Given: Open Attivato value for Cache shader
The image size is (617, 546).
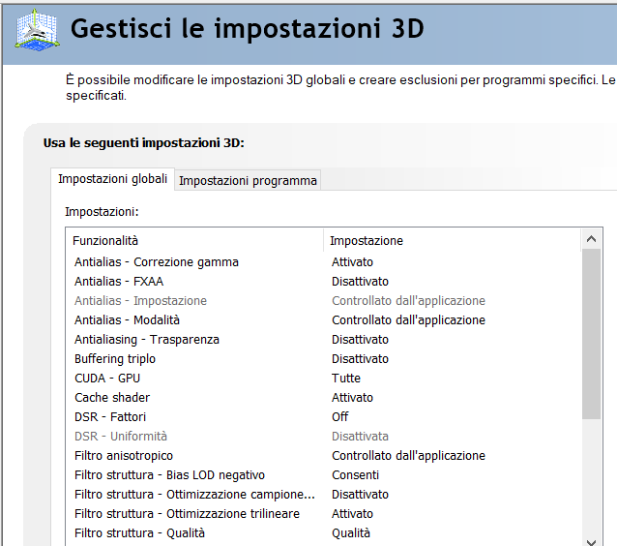Looking at the screenshot, I should (x=352, y=397).
